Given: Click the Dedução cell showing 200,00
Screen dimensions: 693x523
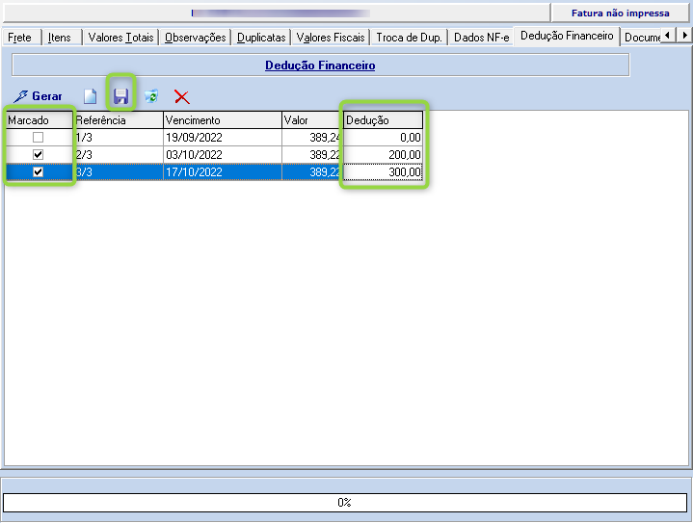Looking at the screenshot, I should tap(383, 155).
